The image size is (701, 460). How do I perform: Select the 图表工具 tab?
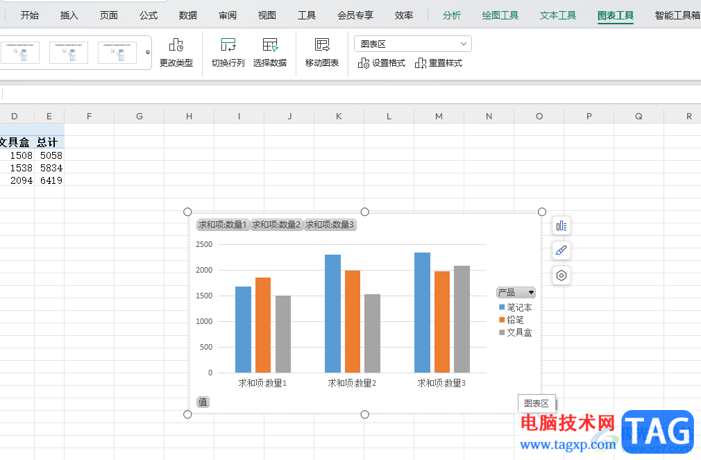tap(616, 15)
